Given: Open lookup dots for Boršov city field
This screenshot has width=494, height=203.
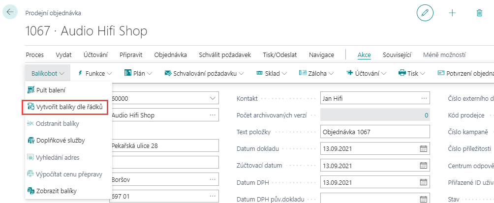Looking at the screenshot, I should [x=213, y=179].
